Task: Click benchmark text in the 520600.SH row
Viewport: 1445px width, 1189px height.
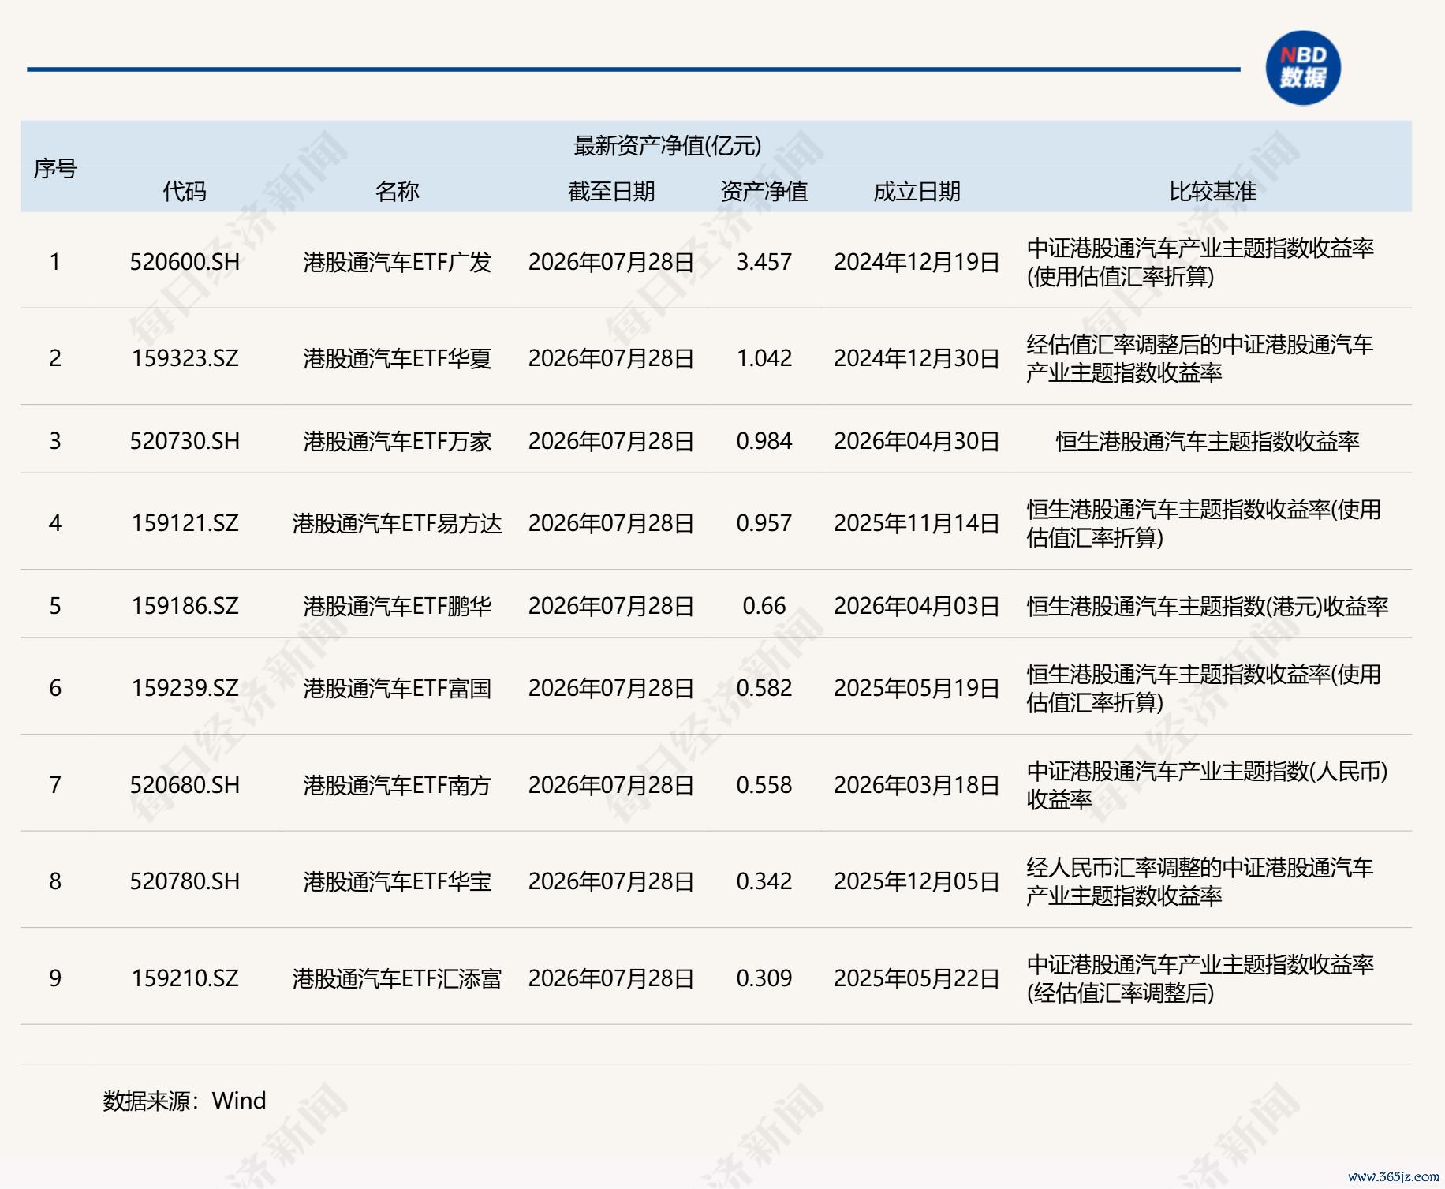Action: [x=1200, y=262]
